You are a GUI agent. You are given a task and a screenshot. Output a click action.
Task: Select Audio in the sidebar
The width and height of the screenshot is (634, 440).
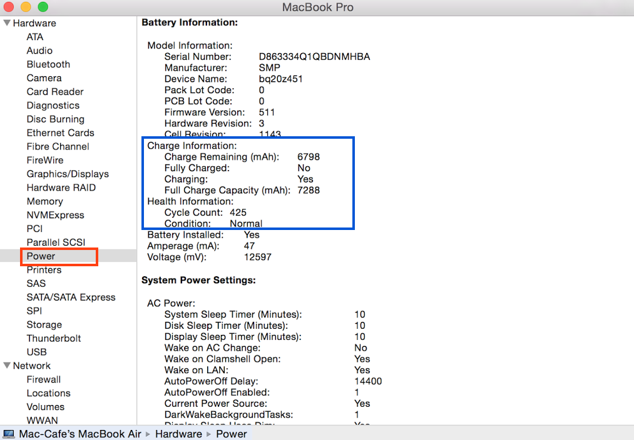pos(39,51)
